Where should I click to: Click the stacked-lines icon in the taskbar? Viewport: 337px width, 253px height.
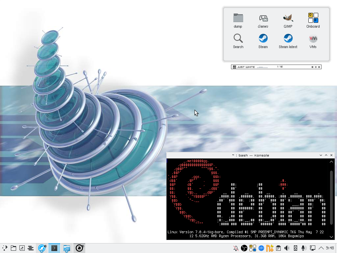click(31, 248)
